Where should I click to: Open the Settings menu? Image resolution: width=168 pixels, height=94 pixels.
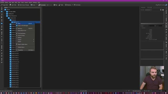[35, 2]
